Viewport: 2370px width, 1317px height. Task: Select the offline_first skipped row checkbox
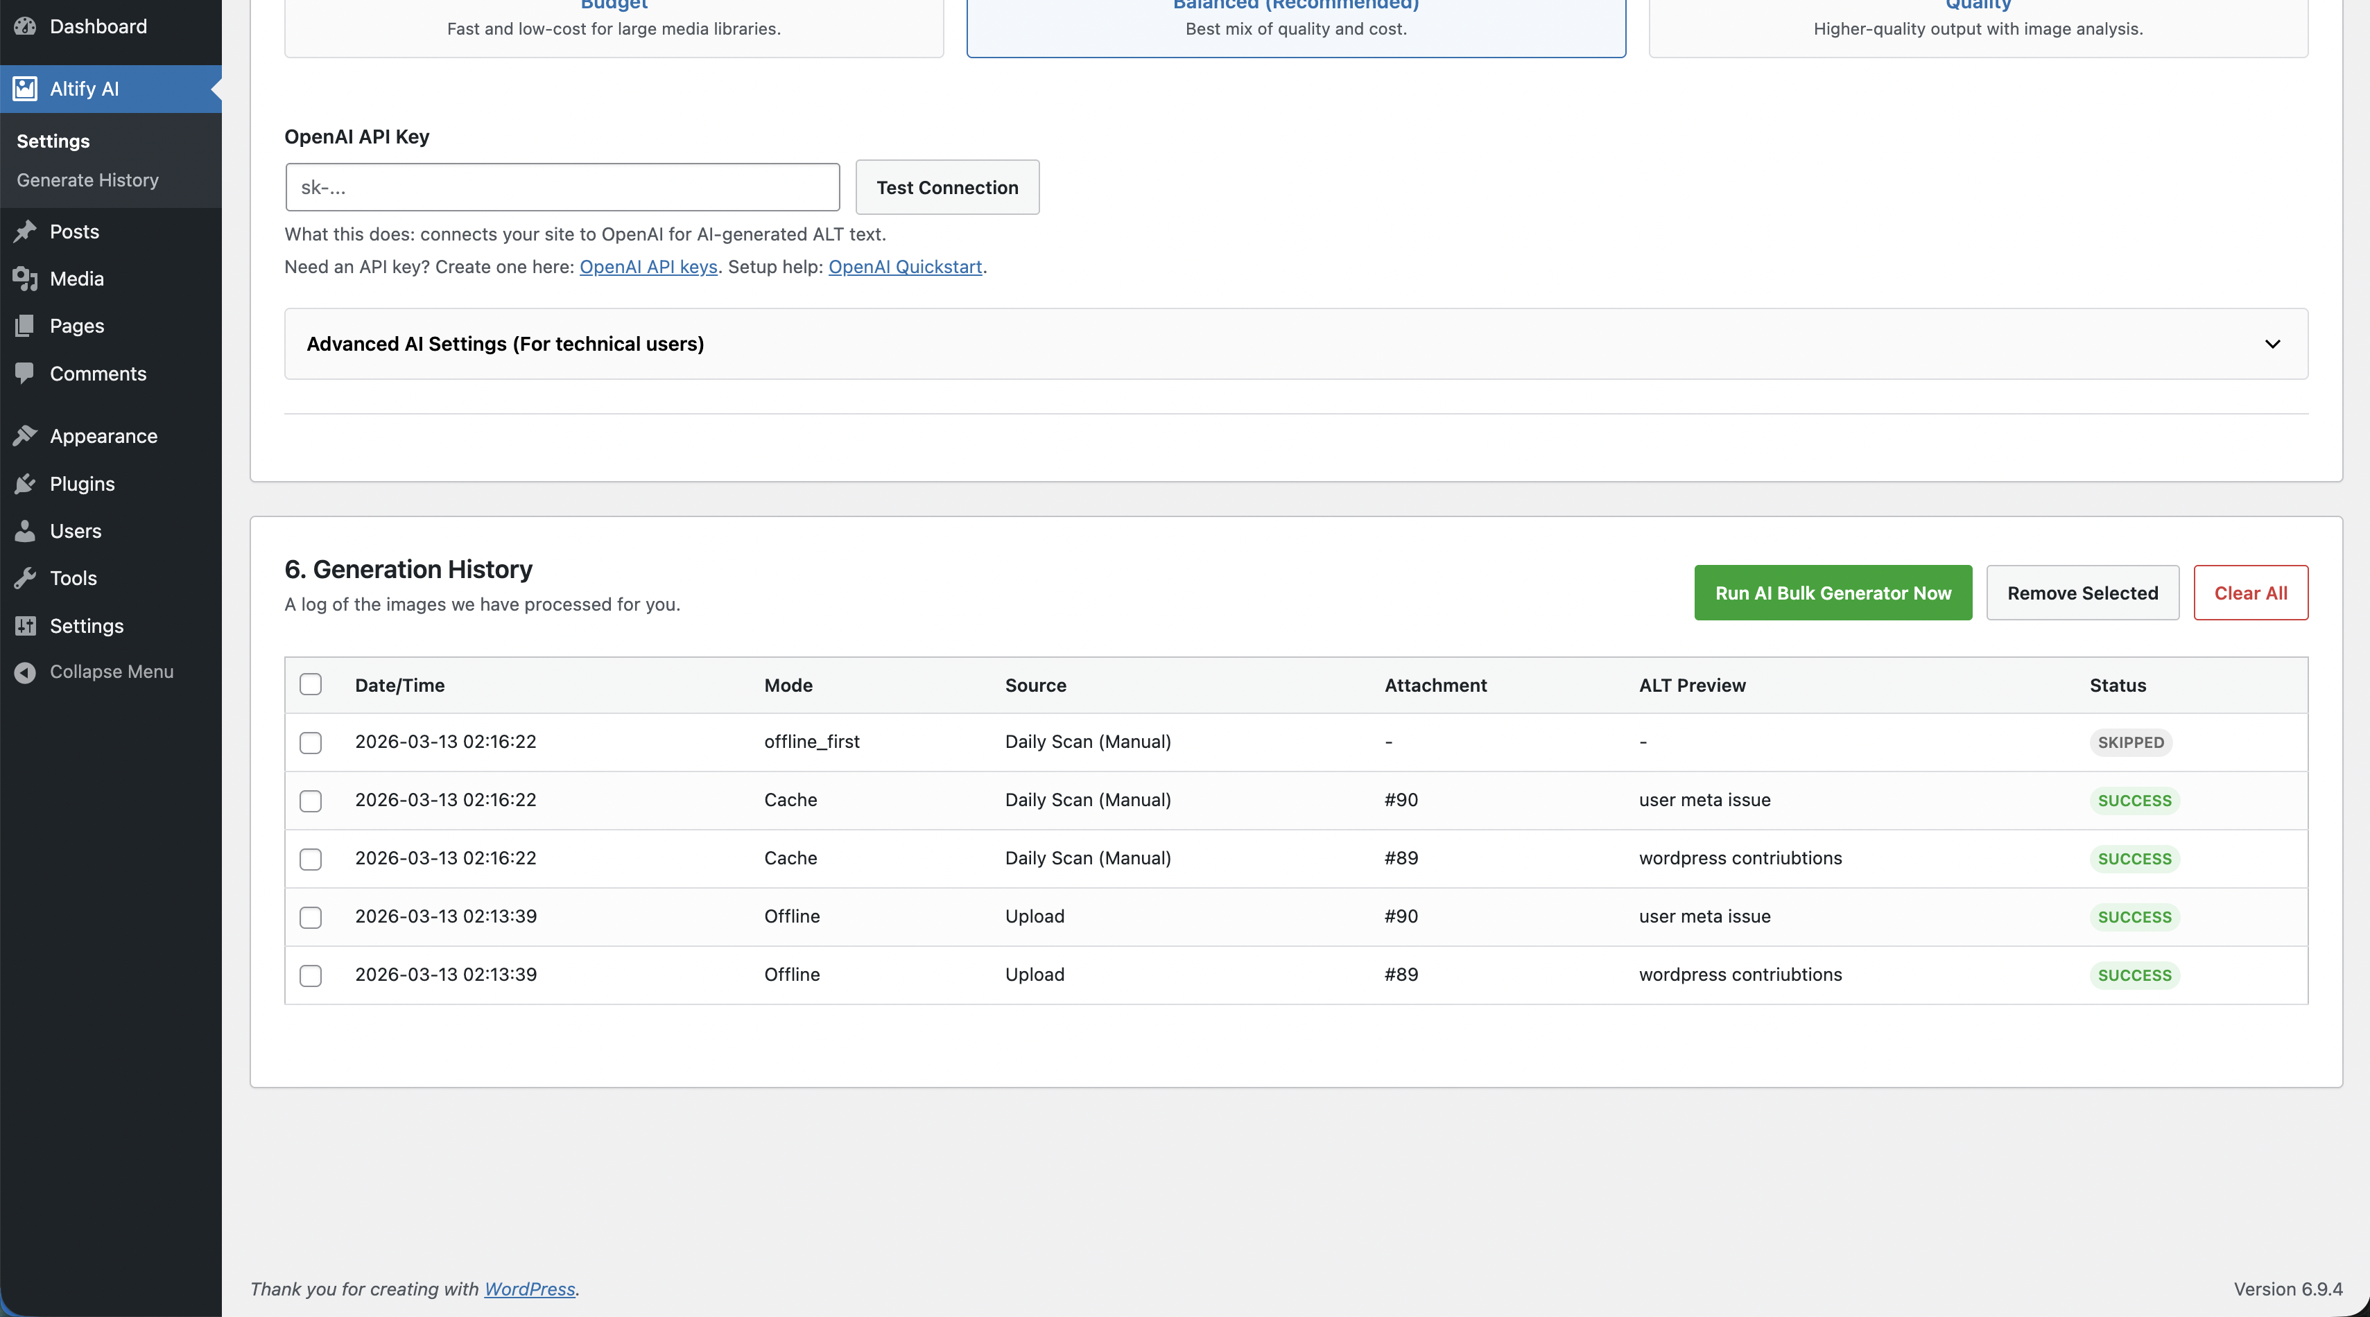point(311,742)
